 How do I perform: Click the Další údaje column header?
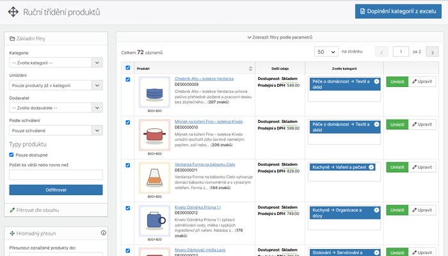tap(280, 68)
